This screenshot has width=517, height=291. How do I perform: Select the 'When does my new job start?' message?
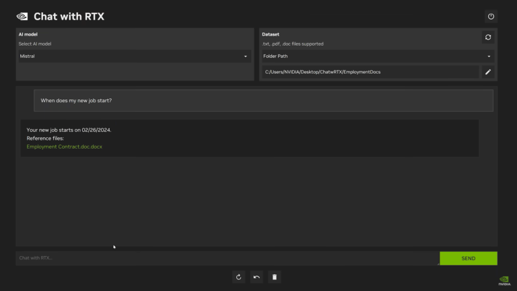pos(263,100)
